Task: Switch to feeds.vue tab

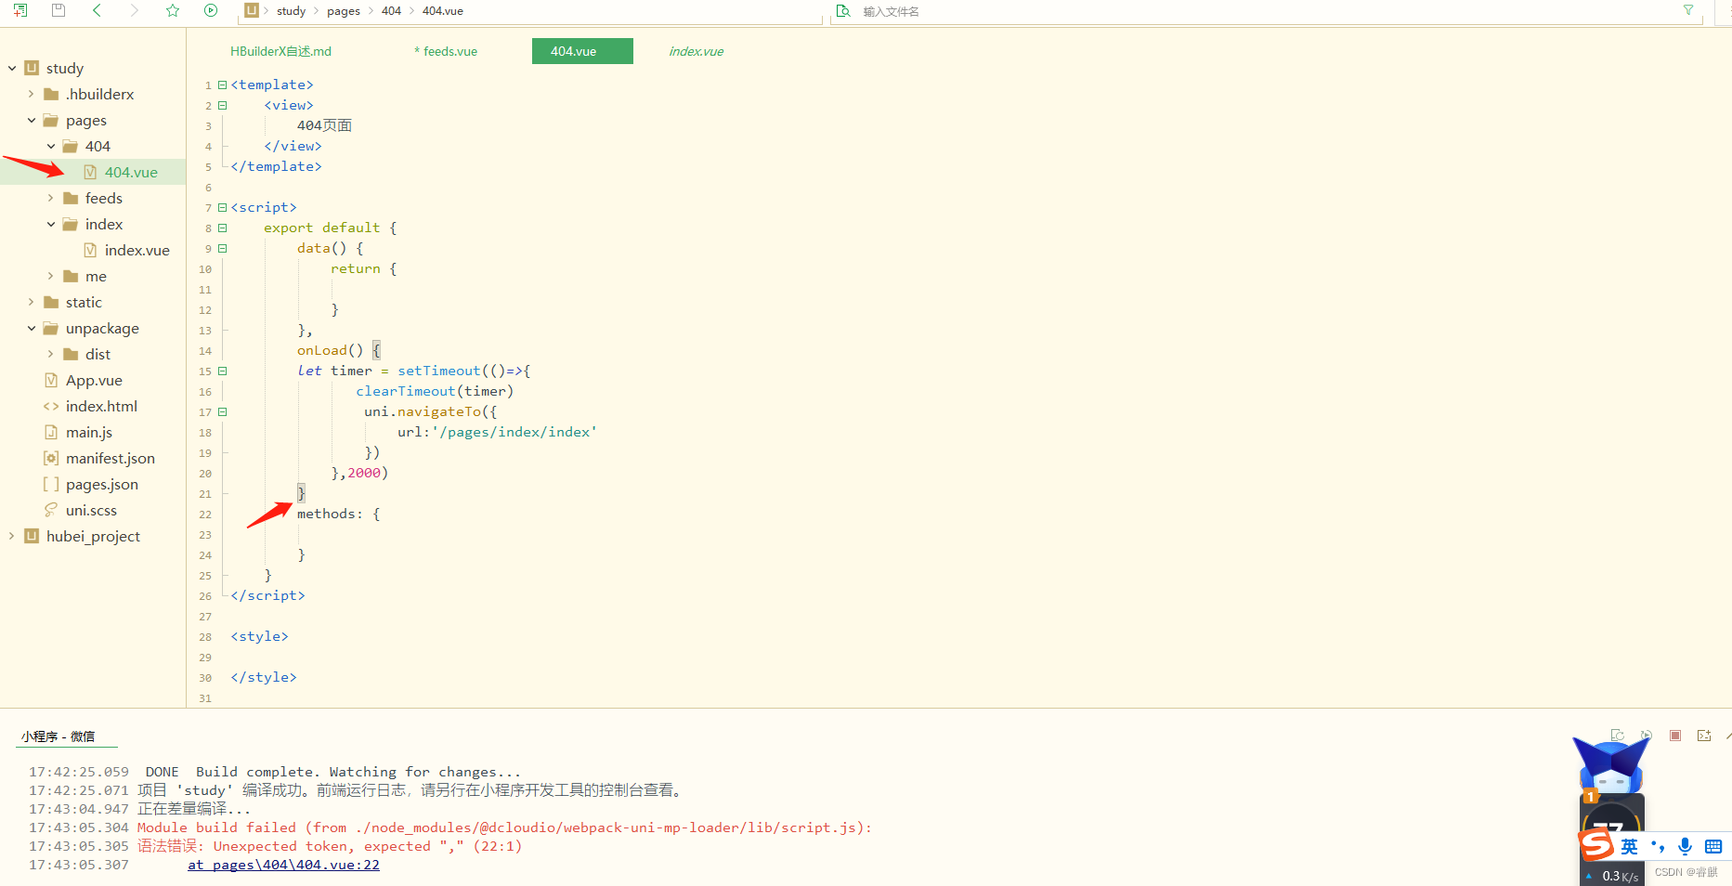Action: point(446,51)
